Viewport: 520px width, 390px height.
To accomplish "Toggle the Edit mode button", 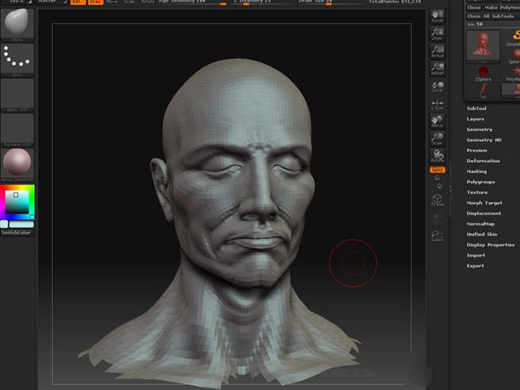I will pyautogui.click(x=78, y=2).
